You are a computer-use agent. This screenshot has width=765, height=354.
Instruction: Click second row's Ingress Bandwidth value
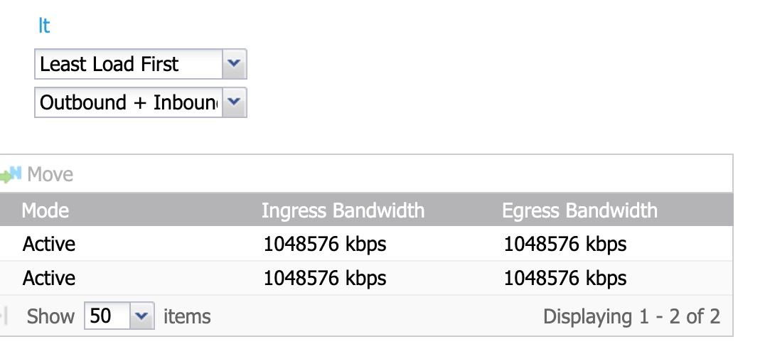(325, 278)
